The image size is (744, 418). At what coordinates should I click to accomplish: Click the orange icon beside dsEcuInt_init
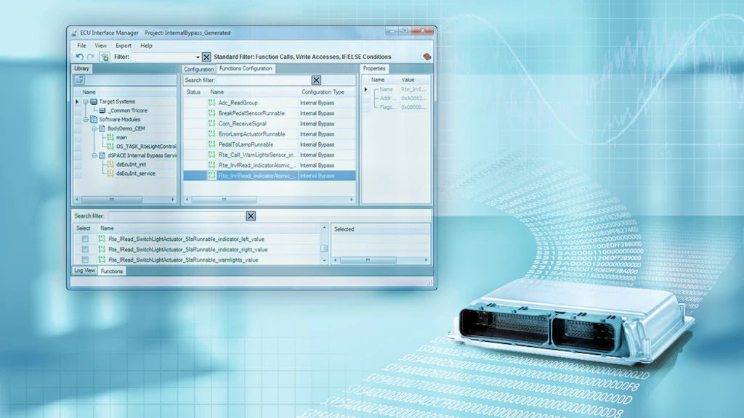click(110, 165)
